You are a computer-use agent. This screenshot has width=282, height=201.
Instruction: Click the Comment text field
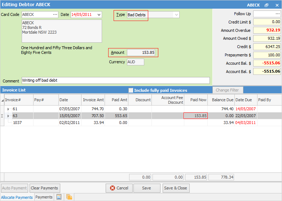[115, 80]
